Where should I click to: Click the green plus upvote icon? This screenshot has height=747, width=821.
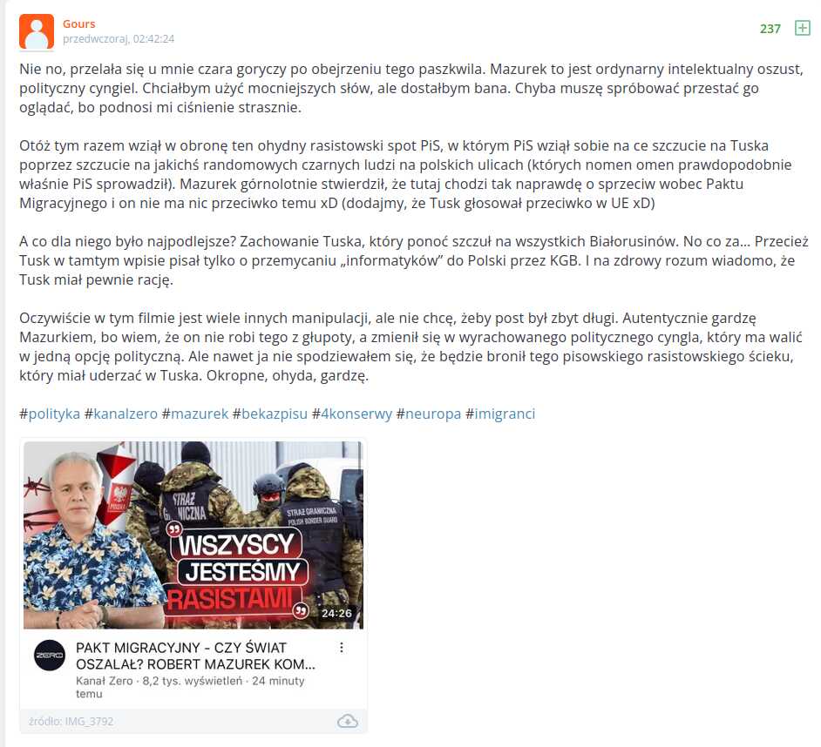pos(802,28)
